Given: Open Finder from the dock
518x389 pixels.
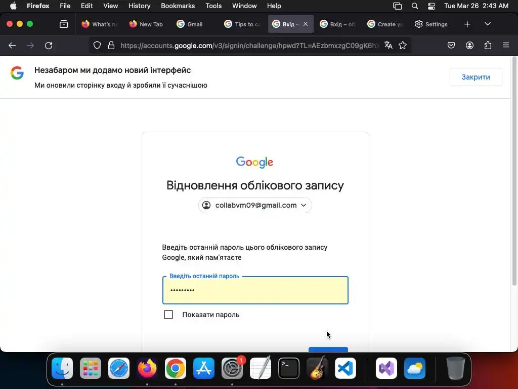Looking at the screenshot, I should coord(62,368).
